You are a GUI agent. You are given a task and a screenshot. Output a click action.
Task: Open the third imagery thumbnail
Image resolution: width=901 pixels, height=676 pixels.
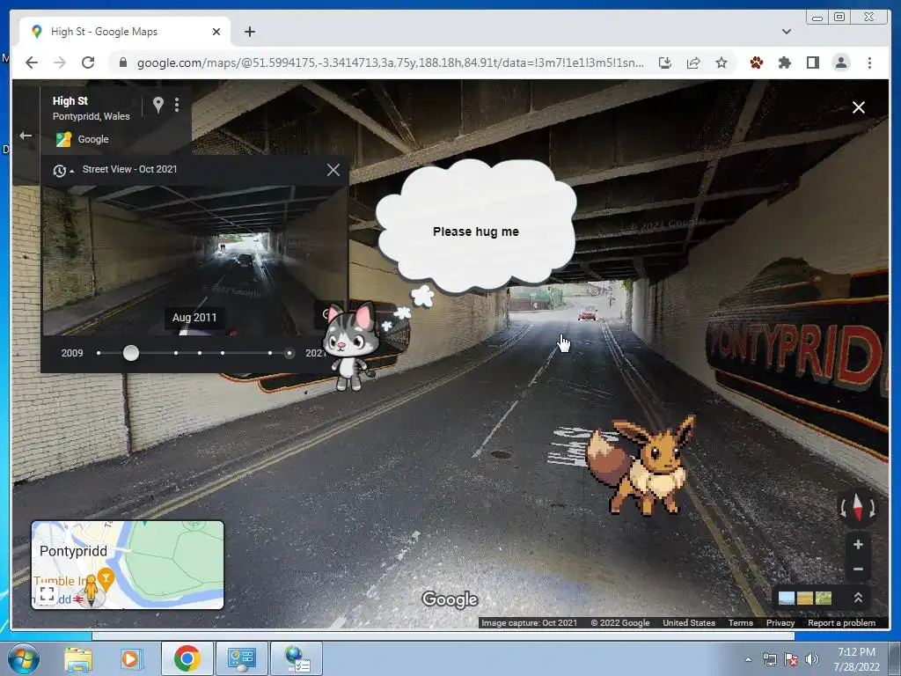[823, 598]
